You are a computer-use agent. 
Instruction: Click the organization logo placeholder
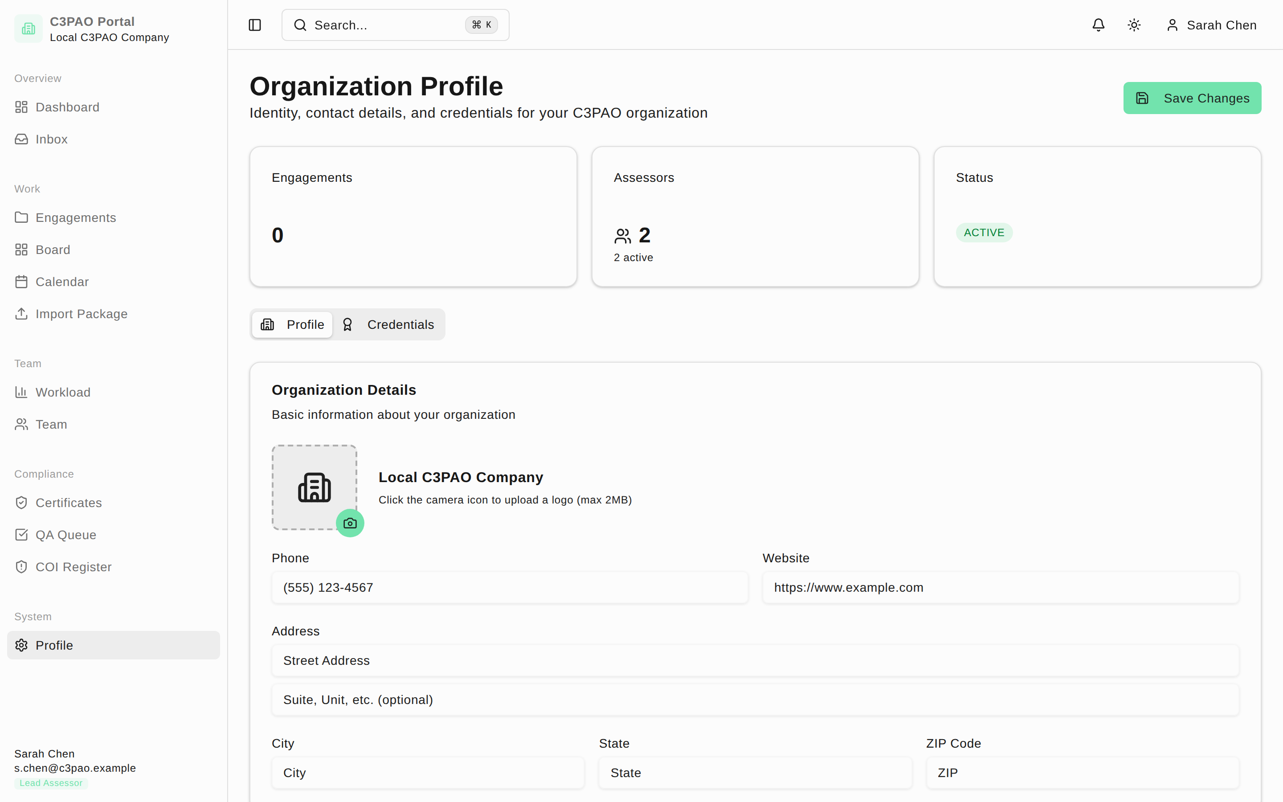click(x=315, y=487)
